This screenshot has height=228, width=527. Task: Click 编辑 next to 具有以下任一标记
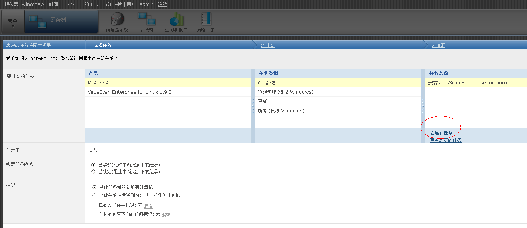(148, 206)
